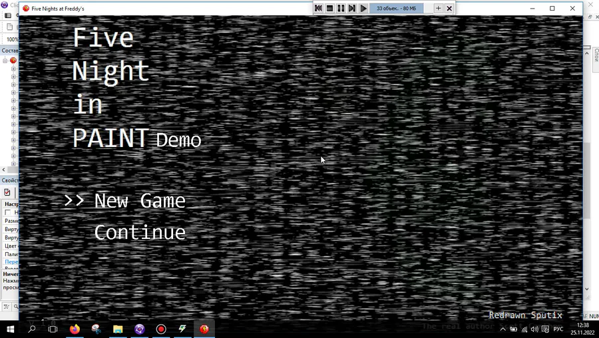Click the play button in the run toolbar
The height and width of the screenshot is (338, 599).
coord(363,9)
